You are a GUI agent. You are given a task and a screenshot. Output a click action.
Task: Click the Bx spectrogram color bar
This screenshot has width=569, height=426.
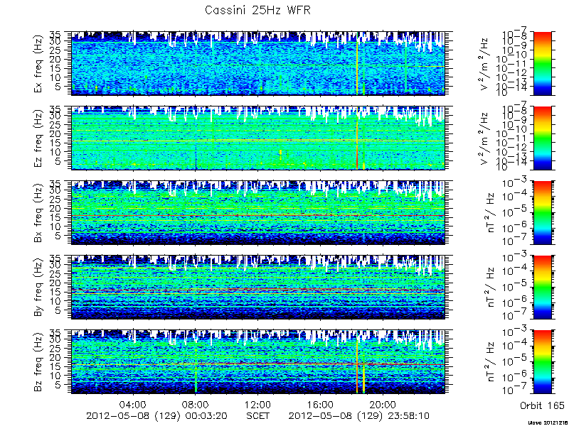pos(543,212)
